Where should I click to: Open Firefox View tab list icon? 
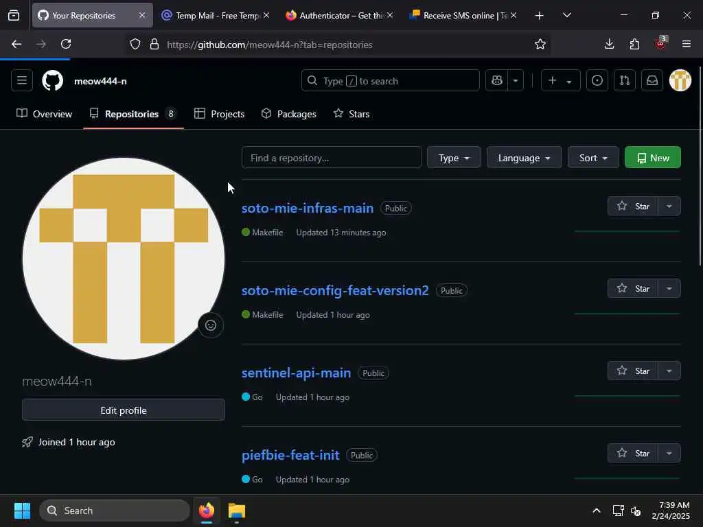coord(14,15)
